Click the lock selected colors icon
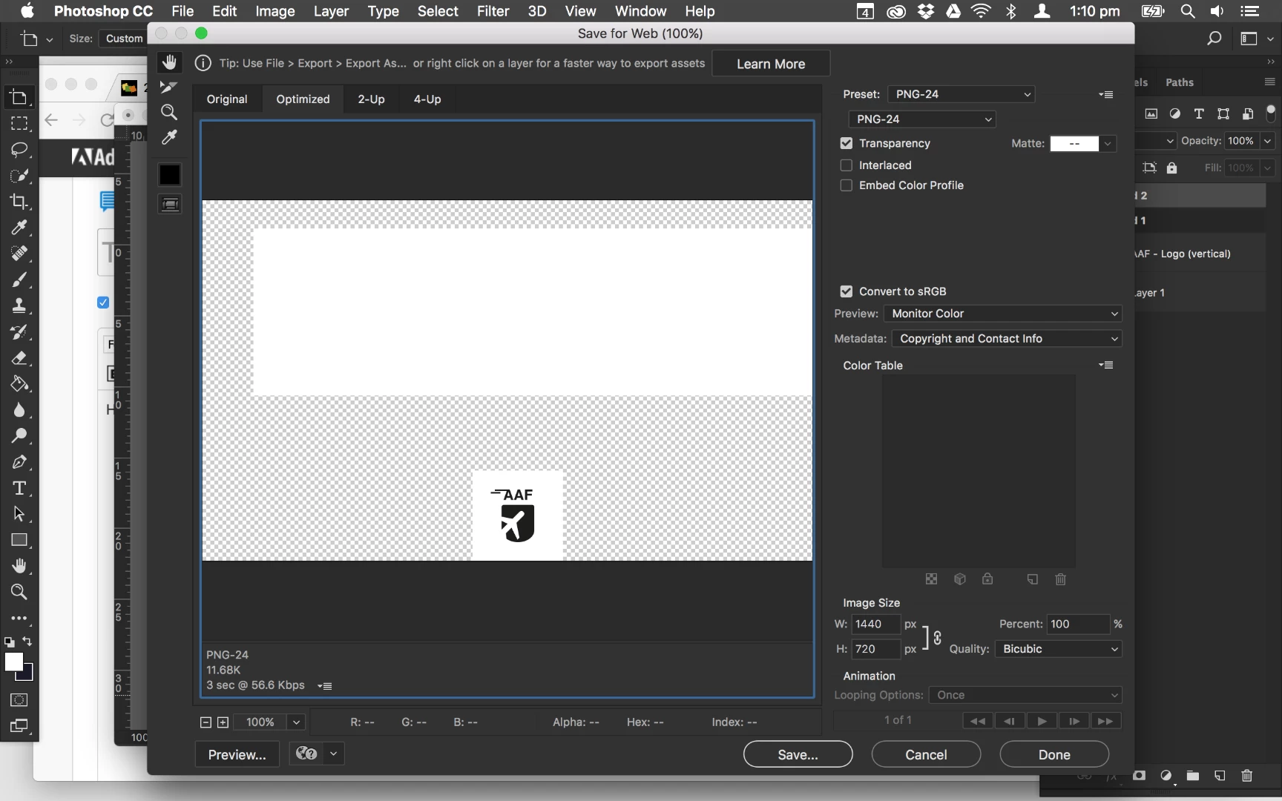Screen dimensions: 1282x801 click(x=987, y=578)
